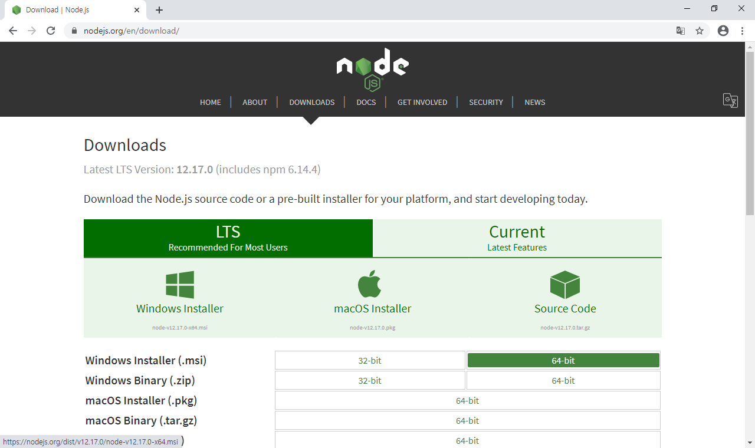Image resolution: width=755 pixels, height=448 pixels.
Task: Open Chrome's three-dot menu
Action: click(x=742, y=31)
